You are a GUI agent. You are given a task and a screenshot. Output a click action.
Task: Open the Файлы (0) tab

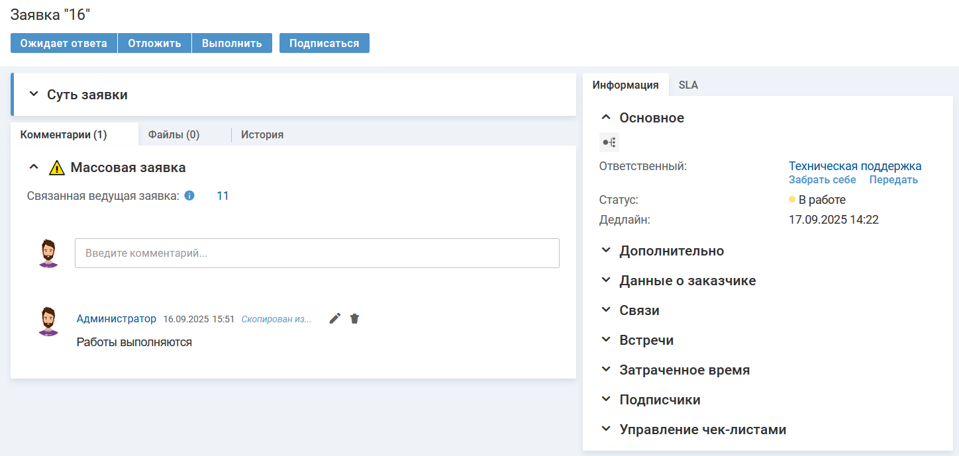tap(174, 134)
